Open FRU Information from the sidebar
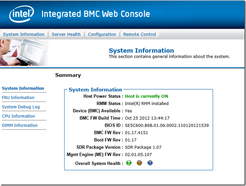Image resolution: width=246 pixels, height=186 pixels. click(18, 98)
